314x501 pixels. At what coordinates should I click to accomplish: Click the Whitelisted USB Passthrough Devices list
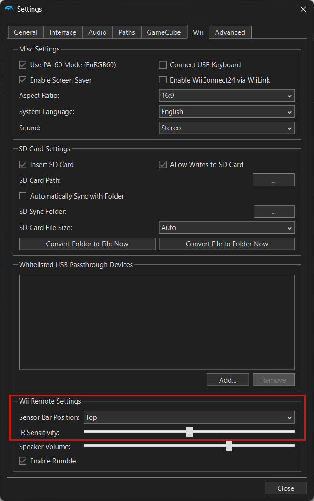click(157, 322)
